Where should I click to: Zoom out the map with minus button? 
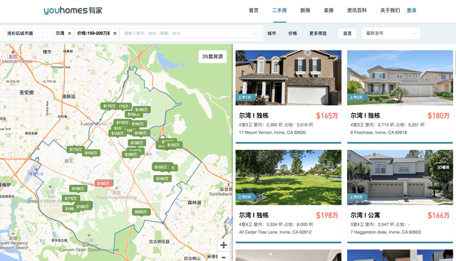[223, 257]
